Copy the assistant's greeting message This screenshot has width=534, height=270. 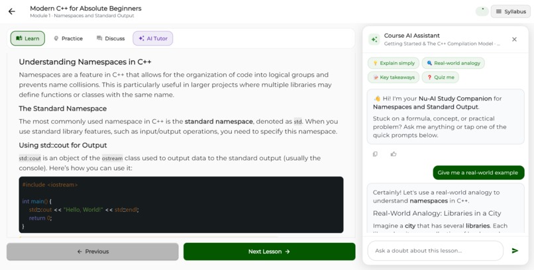[x=375, y=154]
